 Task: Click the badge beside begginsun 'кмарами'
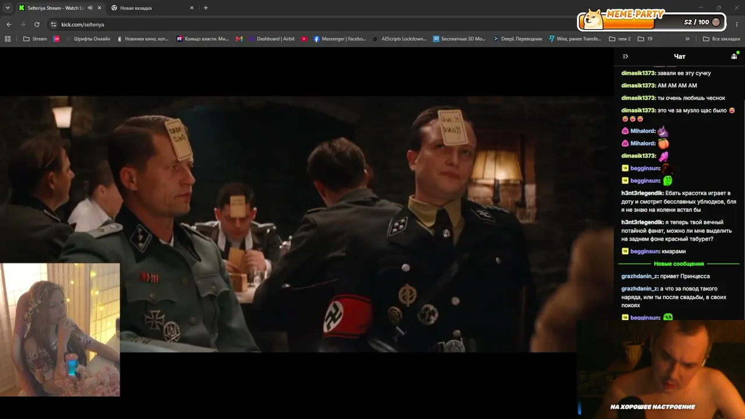point(625,251)
